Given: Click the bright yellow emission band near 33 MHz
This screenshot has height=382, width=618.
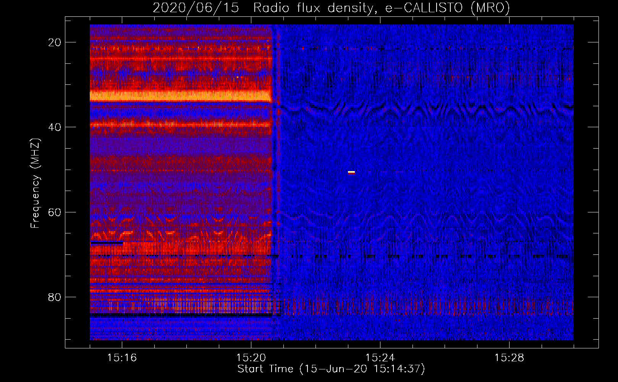Looking at the screenshot, I should [180, 96].
